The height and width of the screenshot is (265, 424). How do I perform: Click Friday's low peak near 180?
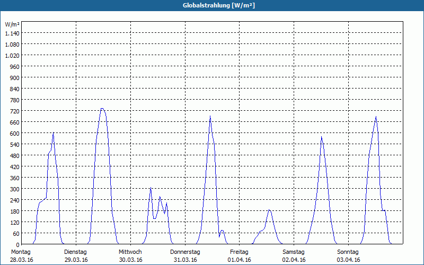coord(269,210)
